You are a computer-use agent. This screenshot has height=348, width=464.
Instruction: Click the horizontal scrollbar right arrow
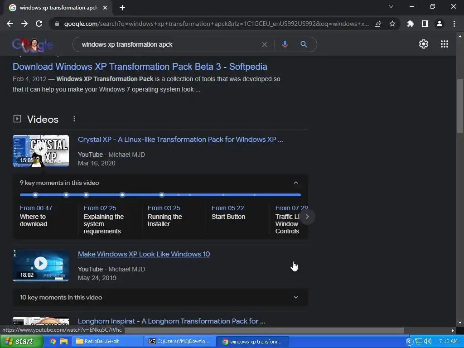(453, 330)
